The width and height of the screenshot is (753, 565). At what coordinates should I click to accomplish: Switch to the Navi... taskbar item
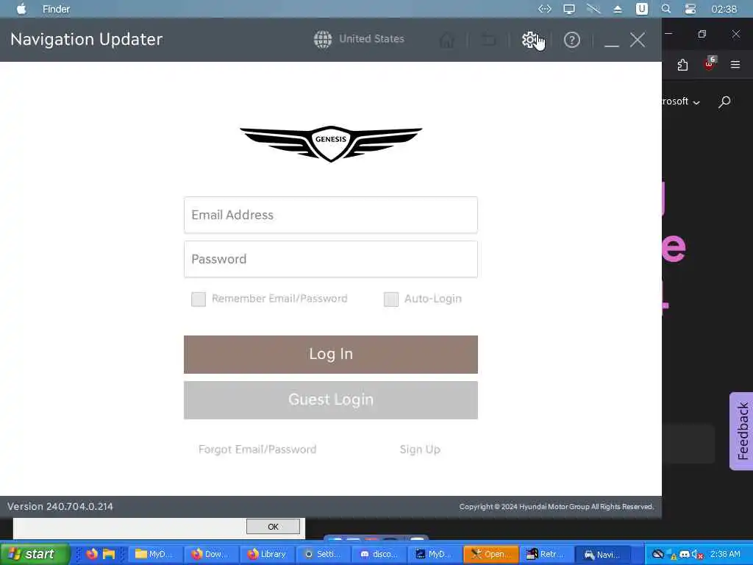coord(602,554)
